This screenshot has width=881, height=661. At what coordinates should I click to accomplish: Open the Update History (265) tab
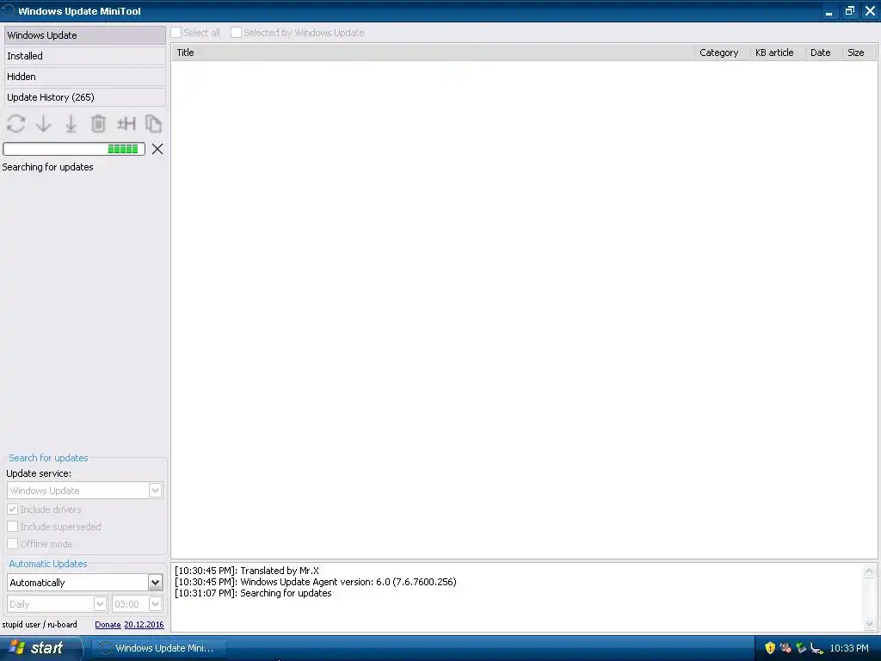click(85, 97)
